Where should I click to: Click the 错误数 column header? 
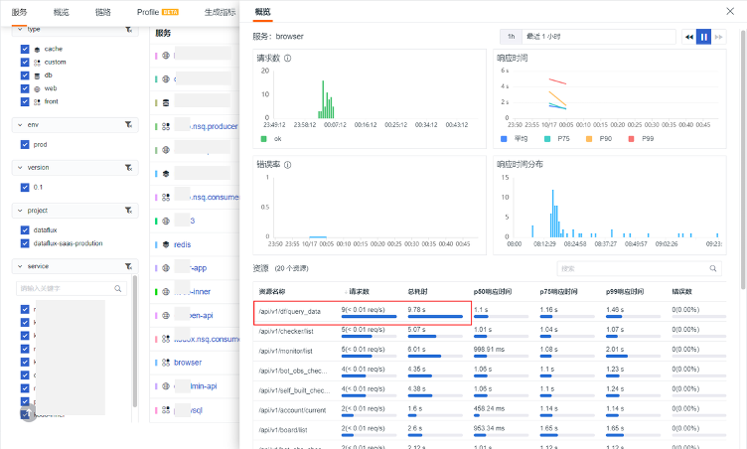(x=681, y=292)
